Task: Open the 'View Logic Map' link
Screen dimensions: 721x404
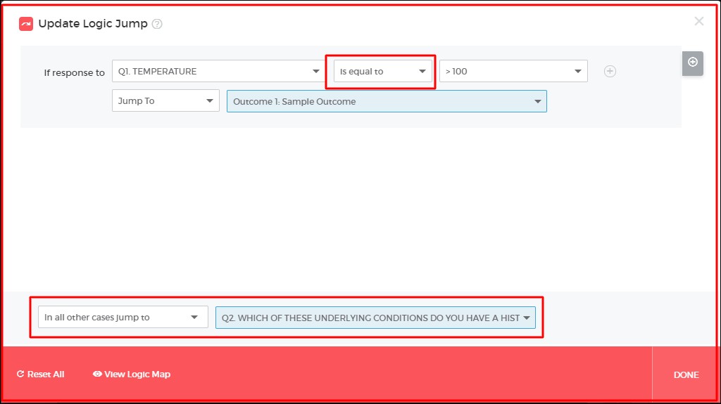Action: click(137, 374)
